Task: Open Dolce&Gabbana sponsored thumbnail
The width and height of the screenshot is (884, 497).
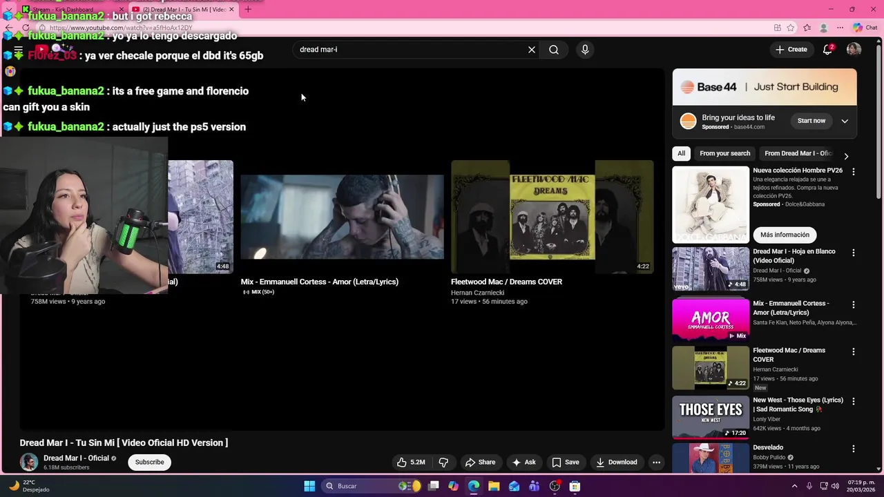Action: point(711,204)
